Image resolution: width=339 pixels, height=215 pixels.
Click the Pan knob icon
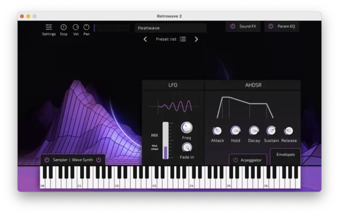[86, 27]
